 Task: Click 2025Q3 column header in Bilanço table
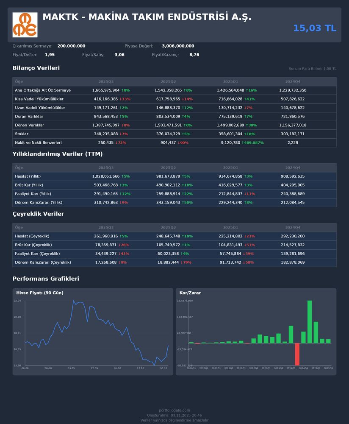(106, 82)
